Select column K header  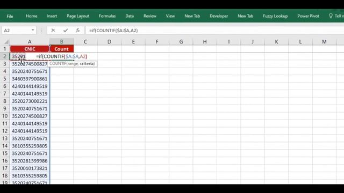click(276, 42)
